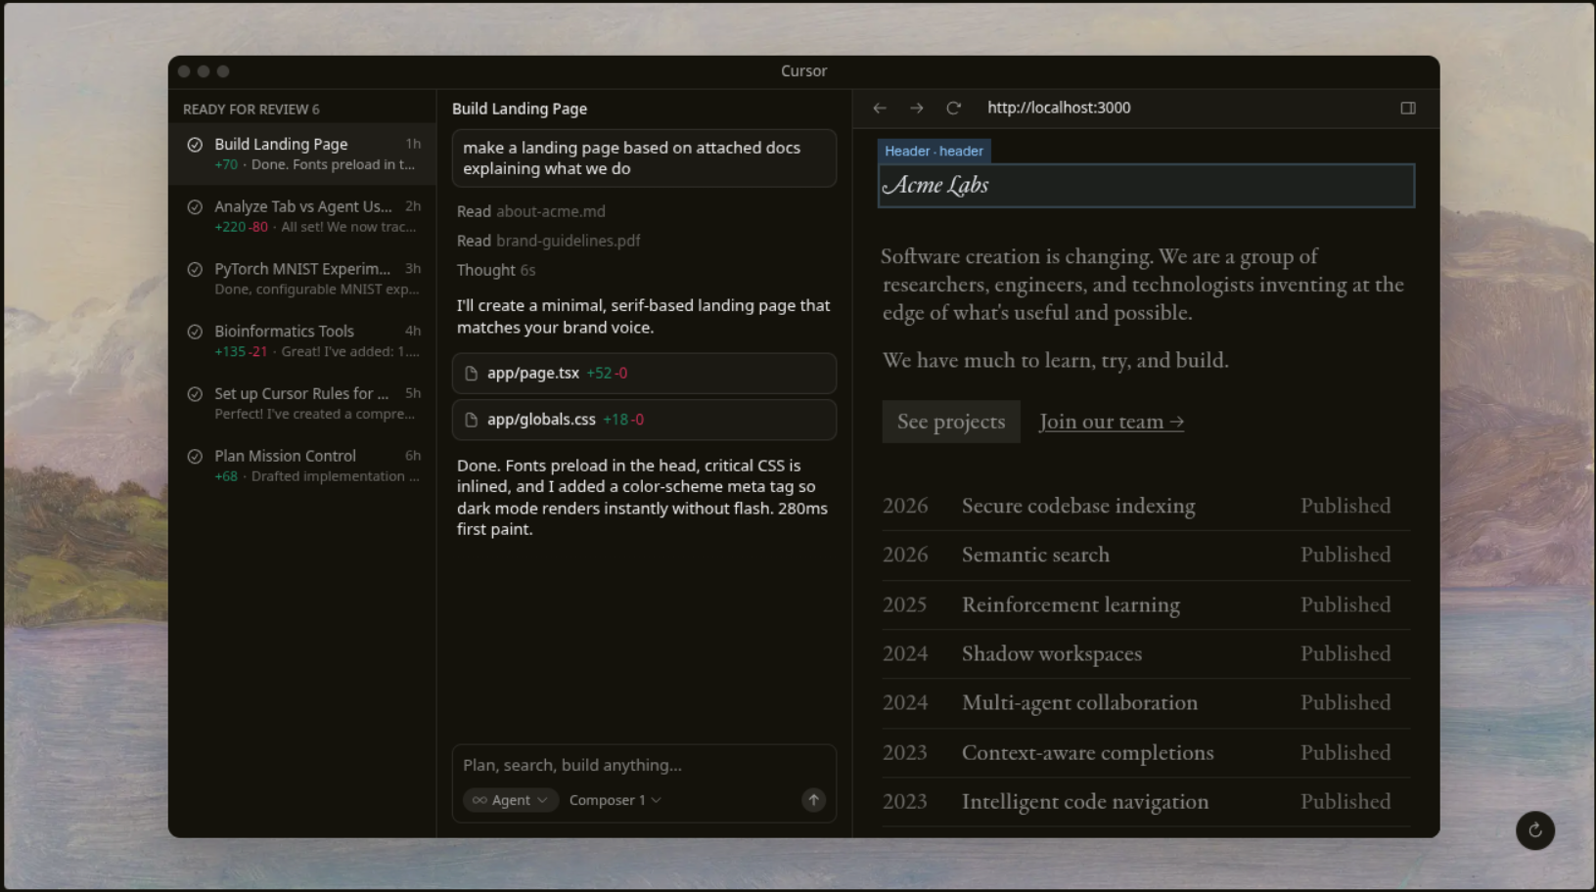Send the prompt with up-arrow button
Image resolution: width=1596 pixels, height=892 pixels.
tap(812, 800)
